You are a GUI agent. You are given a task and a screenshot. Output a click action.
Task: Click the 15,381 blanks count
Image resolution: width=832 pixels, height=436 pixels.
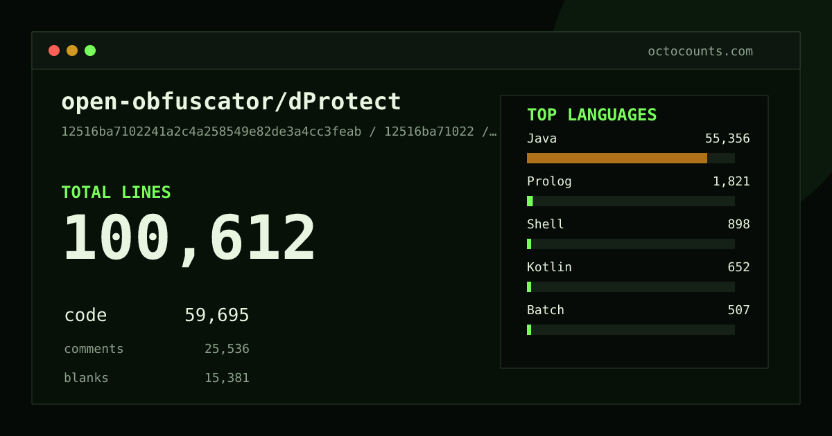(x=227, y=378)
